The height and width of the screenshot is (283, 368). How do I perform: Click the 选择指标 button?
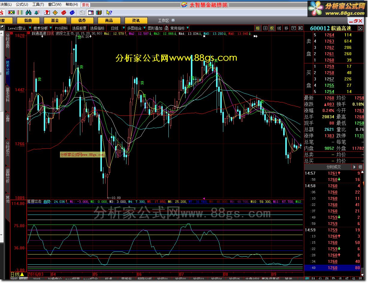pos(97,28)
